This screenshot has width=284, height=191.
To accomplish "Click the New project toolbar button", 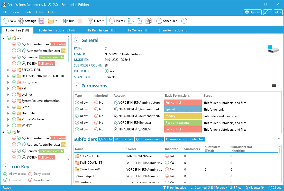I will pos(10,21).
